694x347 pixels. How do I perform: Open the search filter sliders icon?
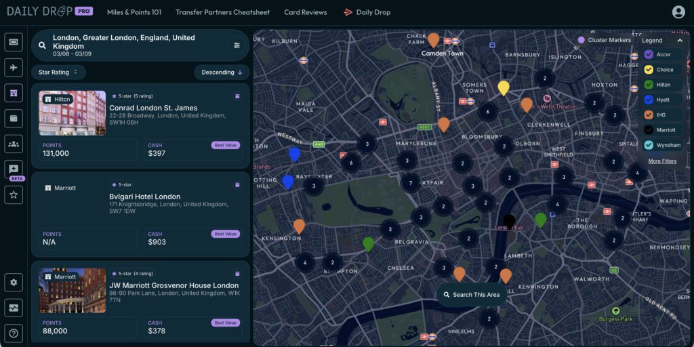pos(237,45)
